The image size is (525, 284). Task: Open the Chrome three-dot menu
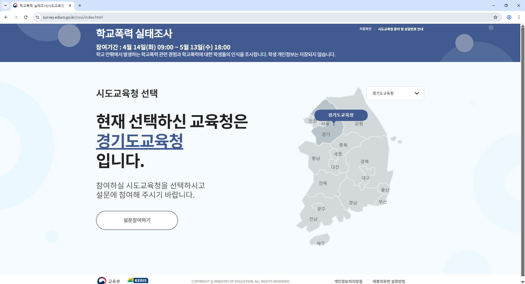coord(519,17)
